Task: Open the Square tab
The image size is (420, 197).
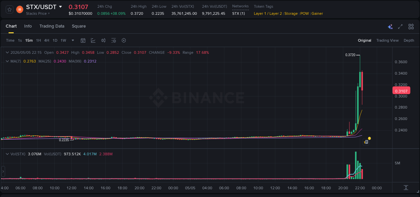Action: (x=79, y=26)
